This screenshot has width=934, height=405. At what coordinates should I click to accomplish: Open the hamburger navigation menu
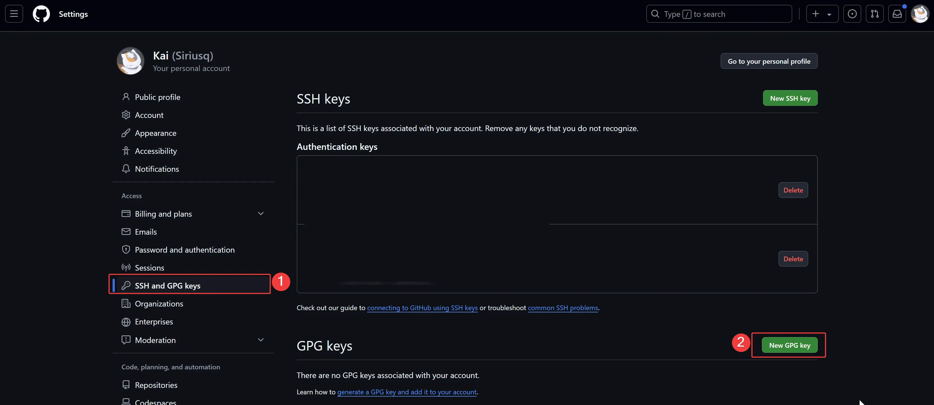click(x=14, y=14)
